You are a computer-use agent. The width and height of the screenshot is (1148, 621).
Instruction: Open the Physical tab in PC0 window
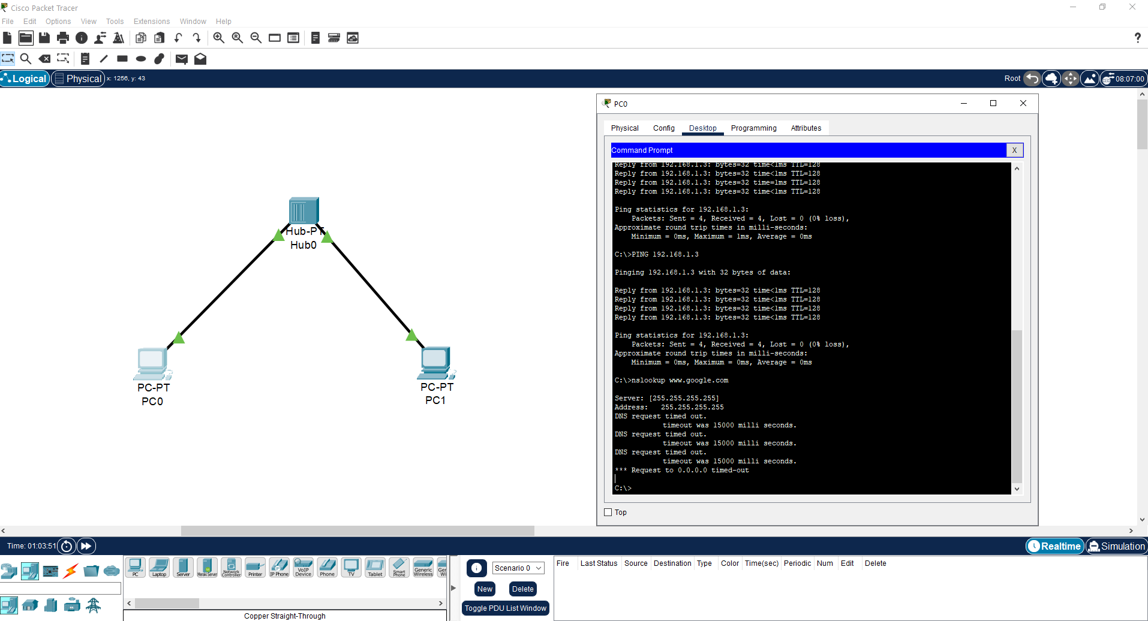pyautogui.click(x=625, y=128)
